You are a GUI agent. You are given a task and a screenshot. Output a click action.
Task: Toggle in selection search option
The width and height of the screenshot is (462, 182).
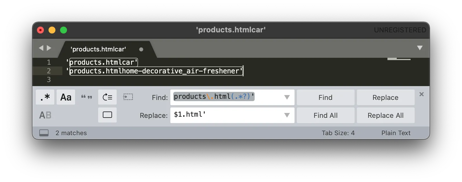[128, 97]
